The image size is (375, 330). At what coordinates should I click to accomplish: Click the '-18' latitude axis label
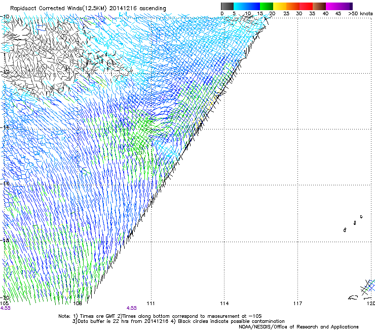point(6,240)
